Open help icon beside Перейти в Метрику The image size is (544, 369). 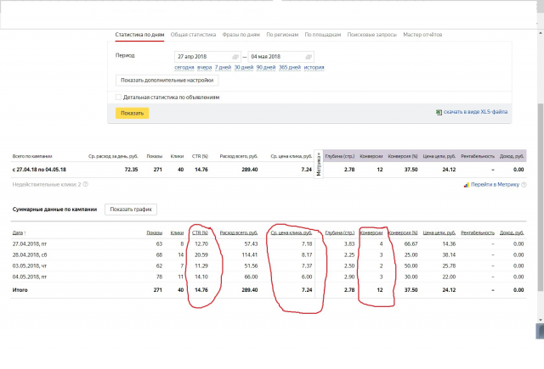524,185
